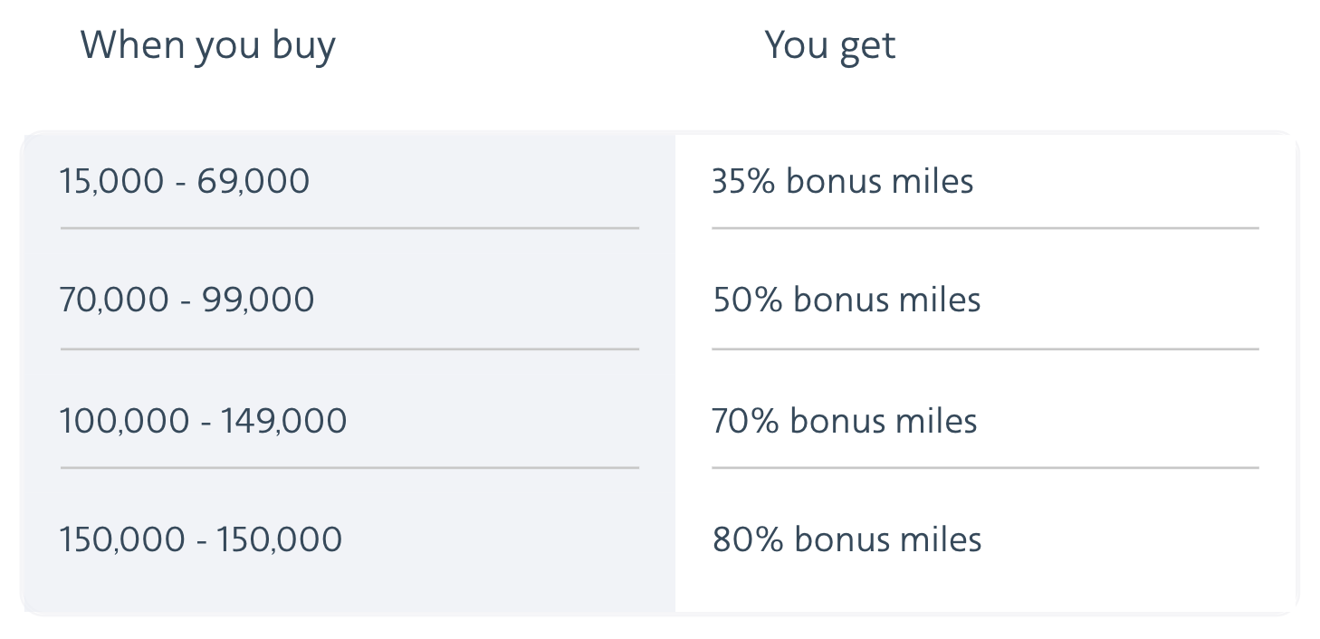Click the "35% bonus miles" text
Image resolution: width=1320 pixels, height=639 pixels.
tap(842, 181)
